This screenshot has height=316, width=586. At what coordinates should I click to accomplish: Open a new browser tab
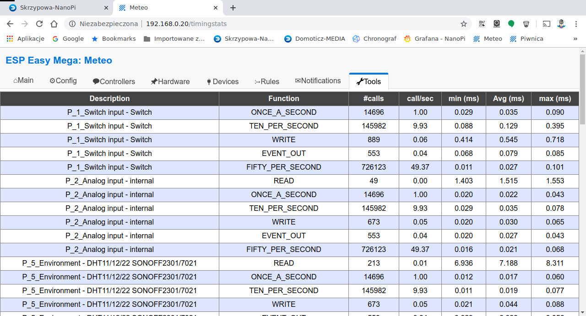pos(233,8)
